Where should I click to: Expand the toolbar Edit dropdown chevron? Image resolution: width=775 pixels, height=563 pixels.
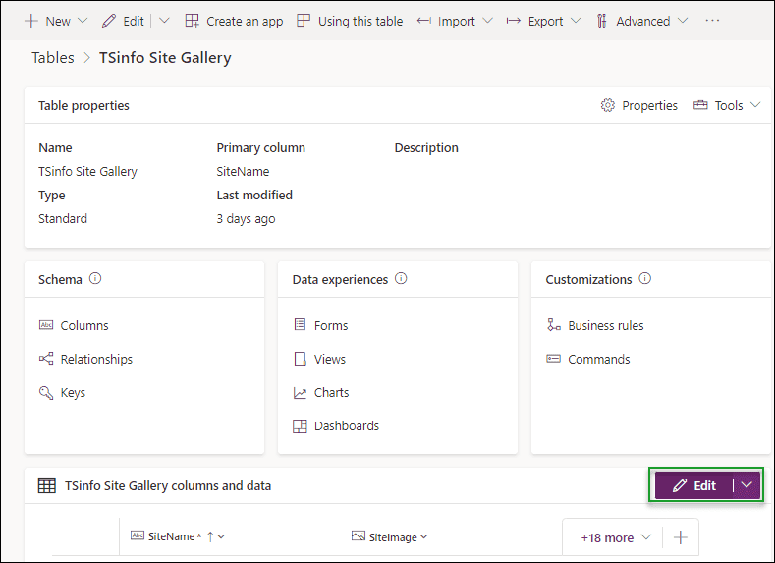coord(164,21)
